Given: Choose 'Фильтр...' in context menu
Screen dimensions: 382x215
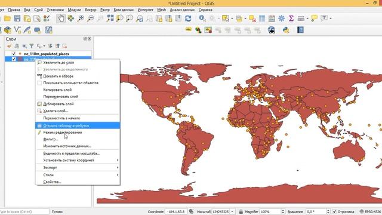Looking at the screenshot, I should (x=78, y=139).
